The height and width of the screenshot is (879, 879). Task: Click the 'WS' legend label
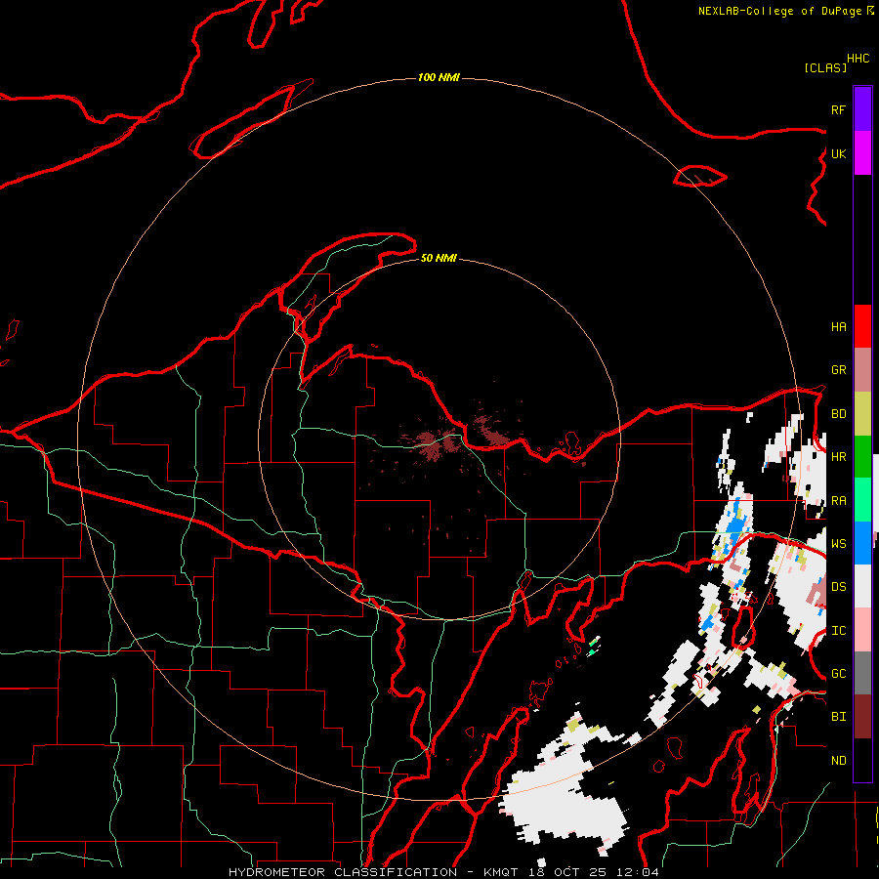point(838,544)
